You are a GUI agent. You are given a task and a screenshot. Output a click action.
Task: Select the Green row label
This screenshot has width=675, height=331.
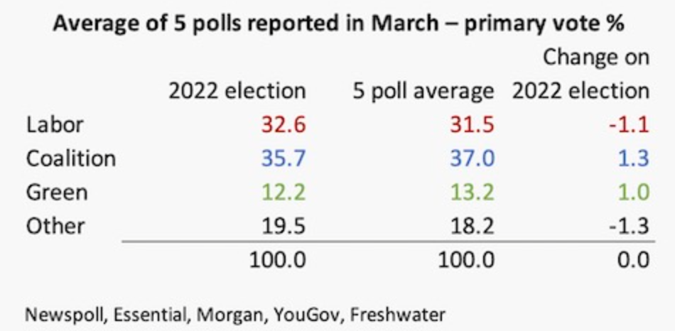57,192
